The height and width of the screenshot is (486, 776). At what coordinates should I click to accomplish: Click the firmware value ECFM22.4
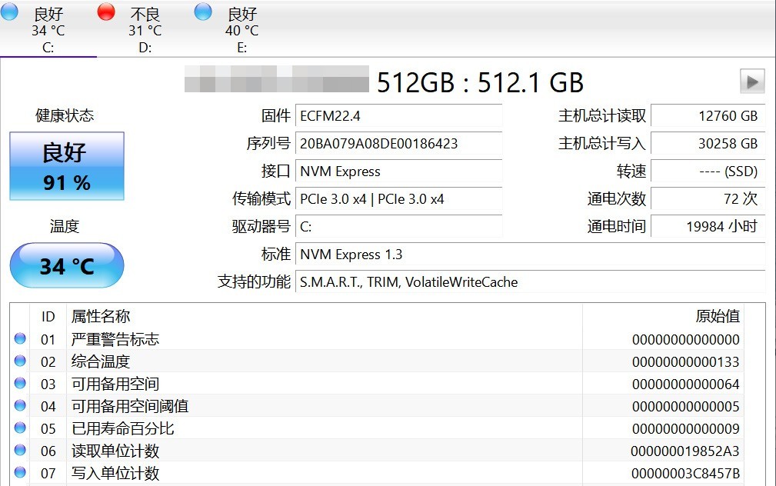point(399,116)
